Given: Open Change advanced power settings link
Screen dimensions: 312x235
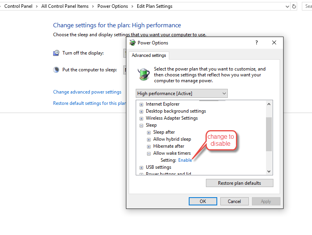Looking at the screenshot, I should click(x=87, y=92).
